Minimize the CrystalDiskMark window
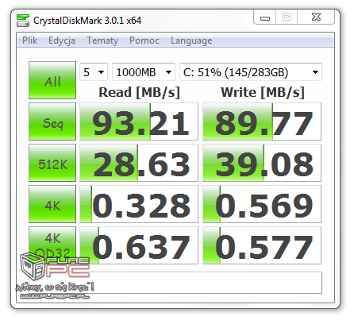 [265, 17]
